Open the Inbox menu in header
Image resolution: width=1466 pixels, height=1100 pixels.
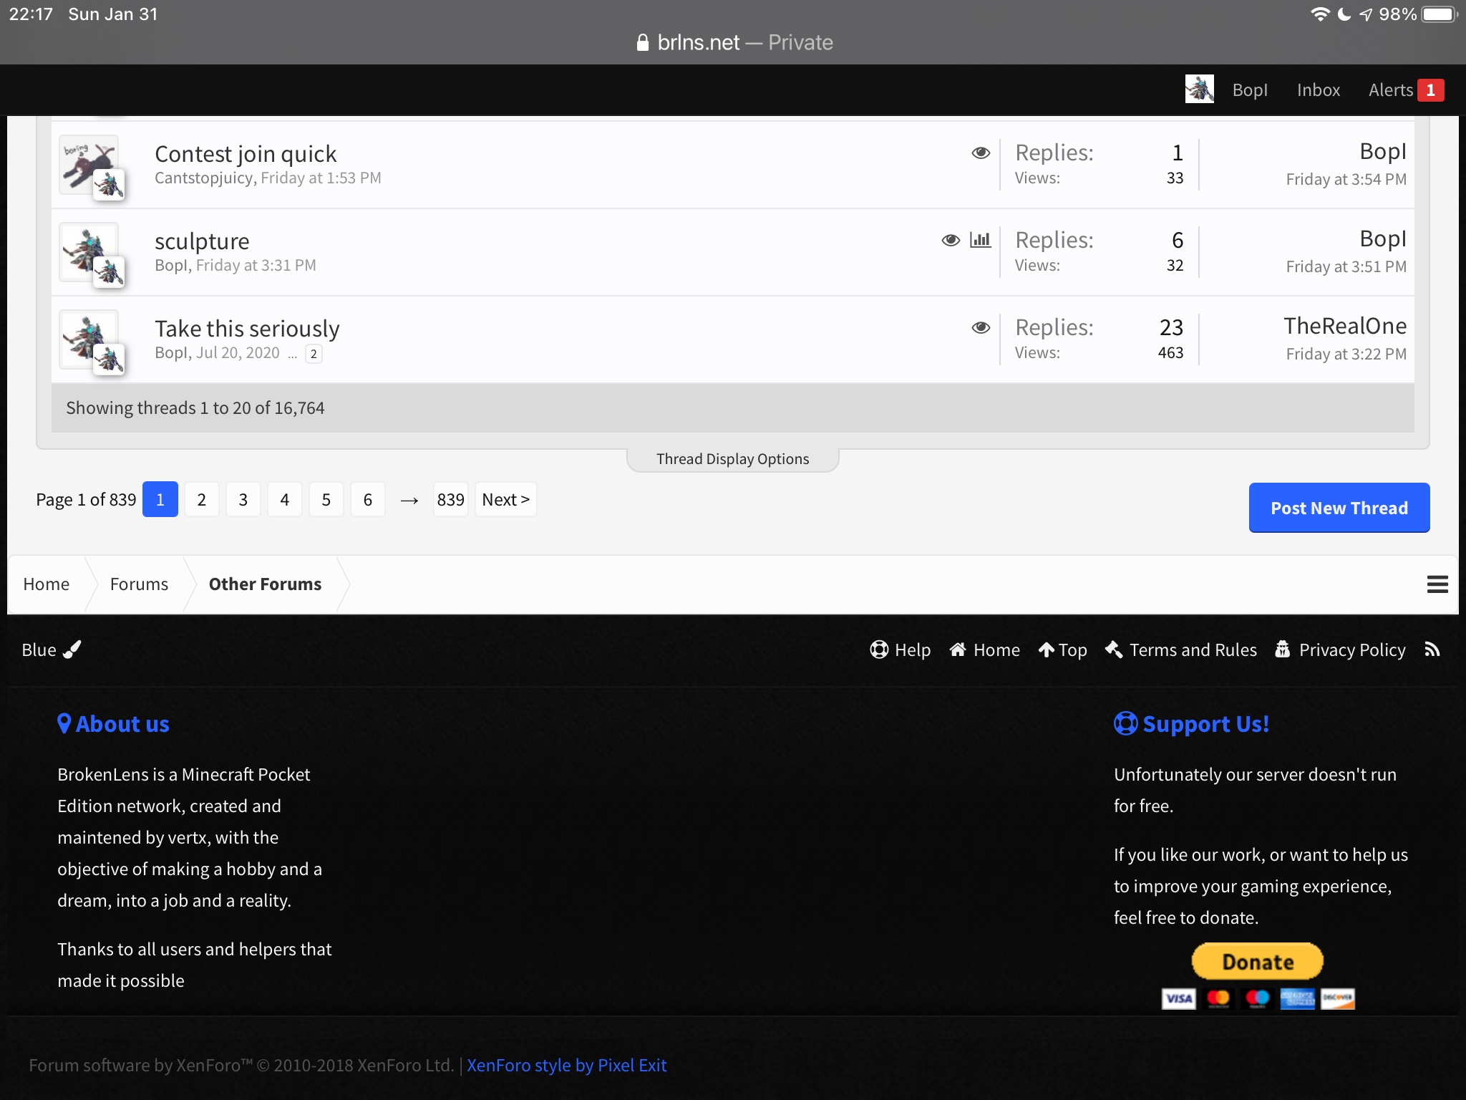click(1319, 90)
